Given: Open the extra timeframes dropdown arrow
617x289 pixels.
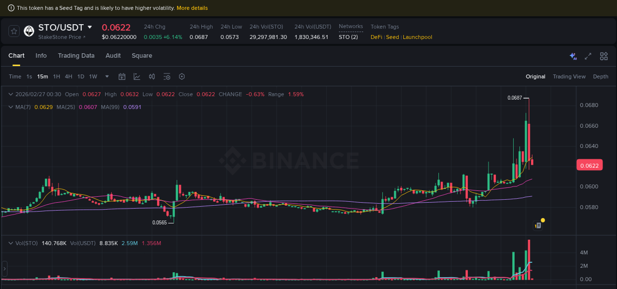Looking at the screenshot, I should 107,76.
